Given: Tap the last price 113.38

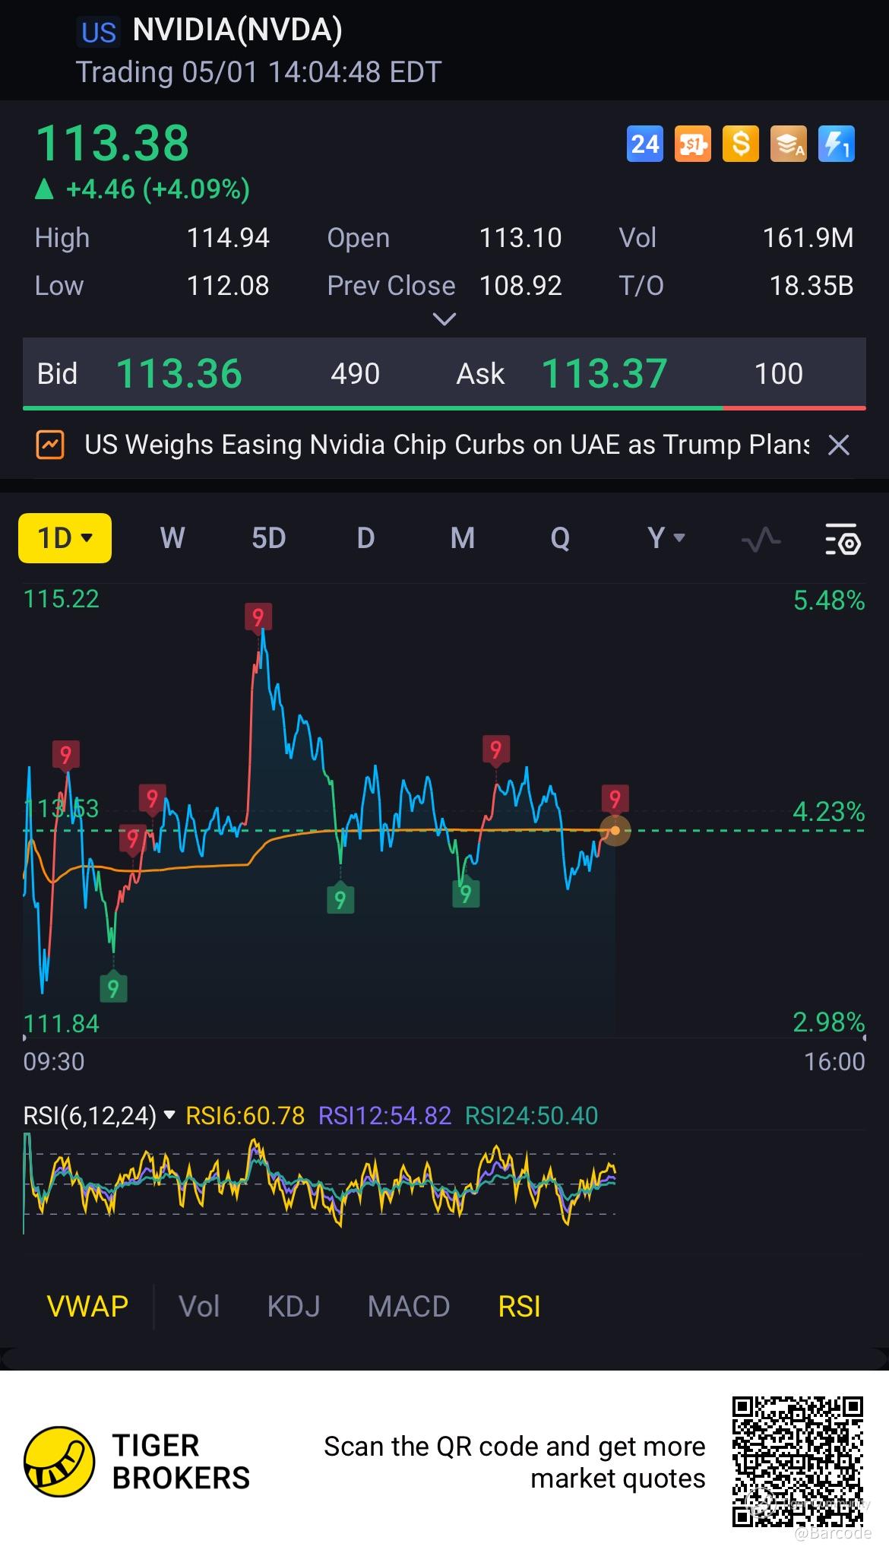Looking at the screenshot, I should point(112,143).
